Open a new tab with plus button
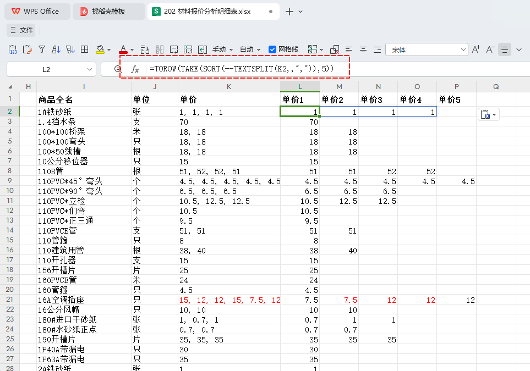Screen dimensions: 530x371 (x=289, y=12)
